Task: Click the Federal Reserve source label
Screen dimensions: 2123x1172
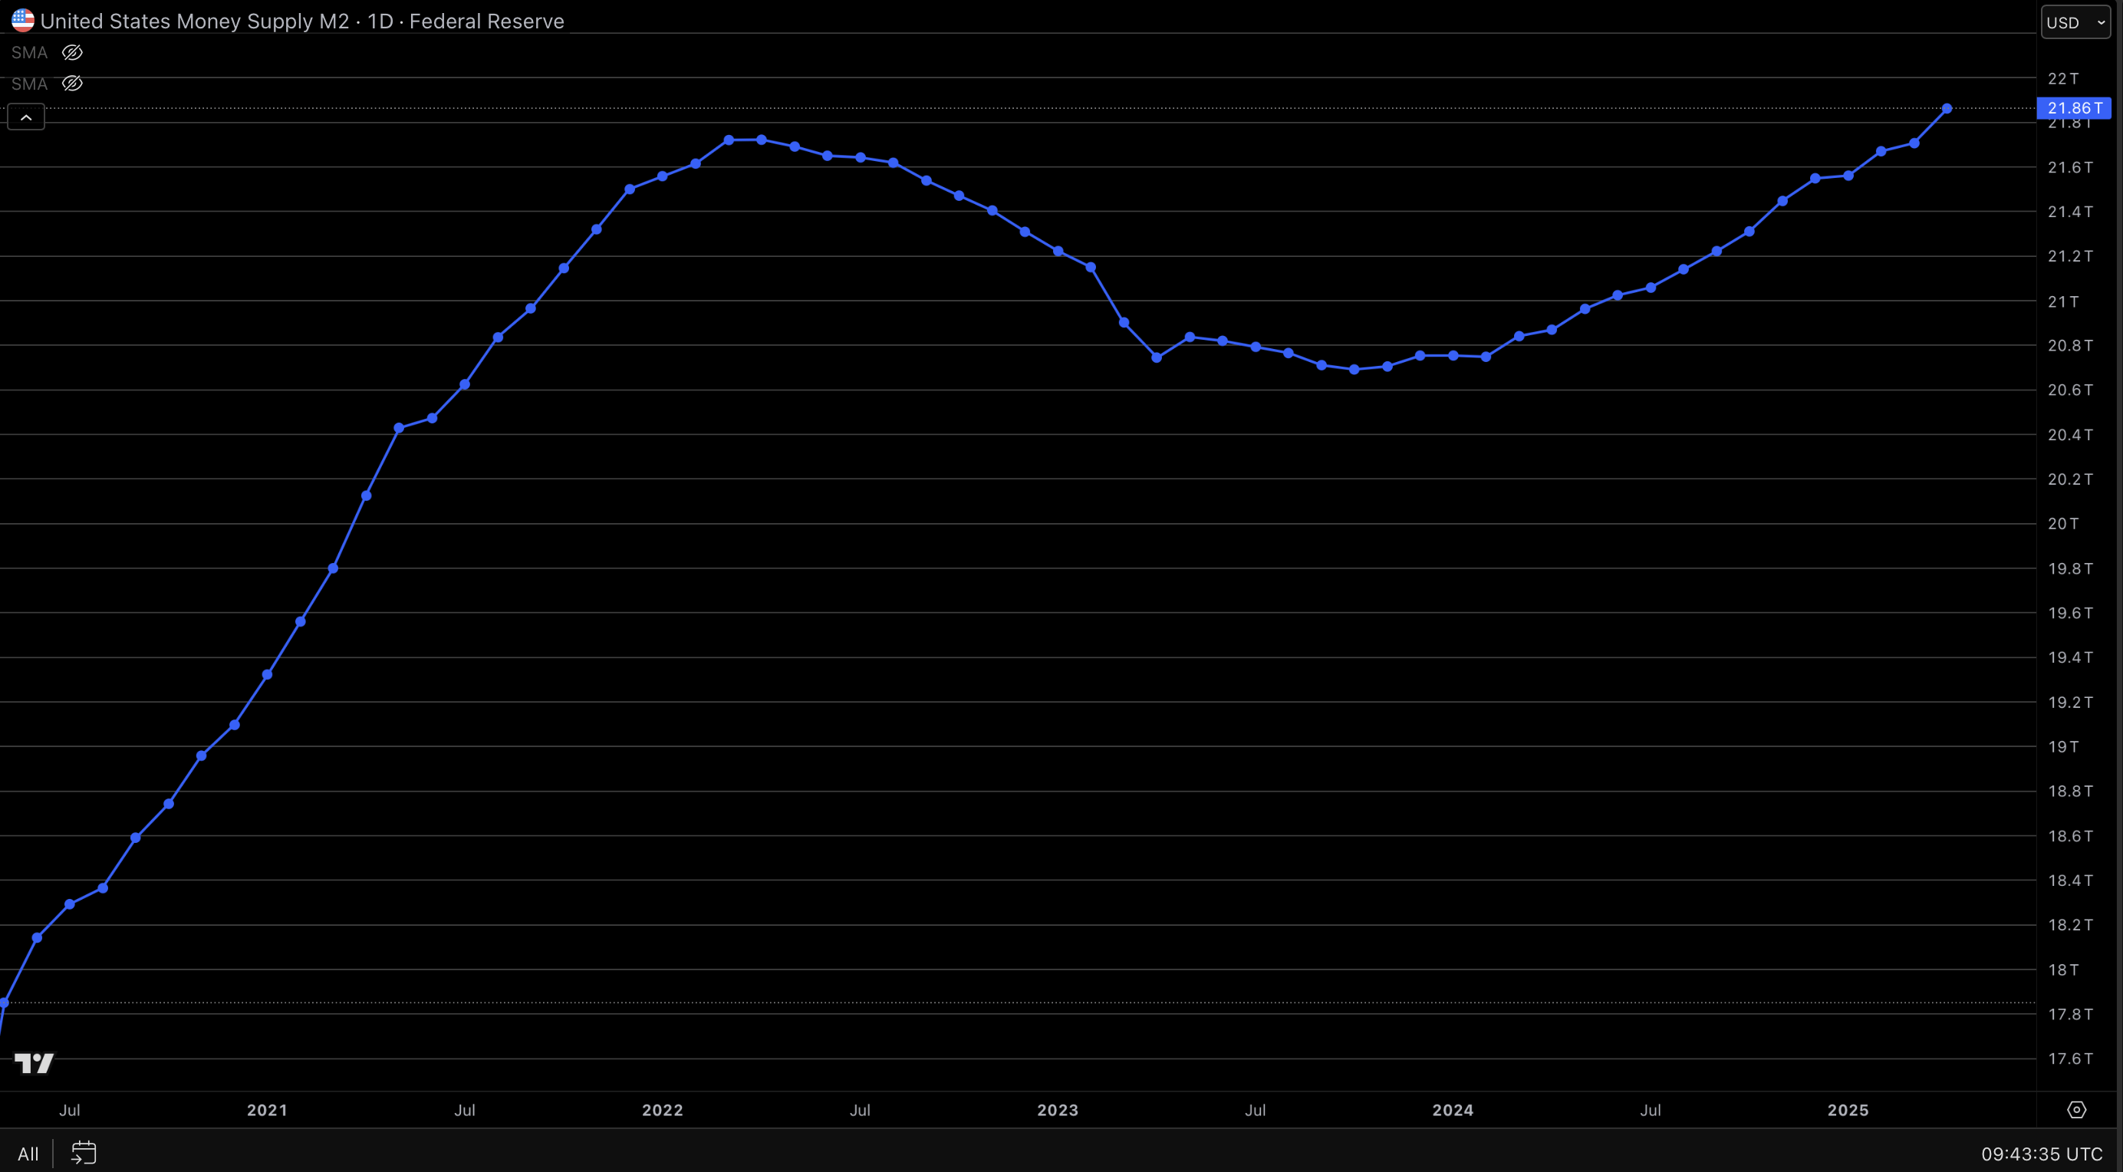Action: [486, 21]
